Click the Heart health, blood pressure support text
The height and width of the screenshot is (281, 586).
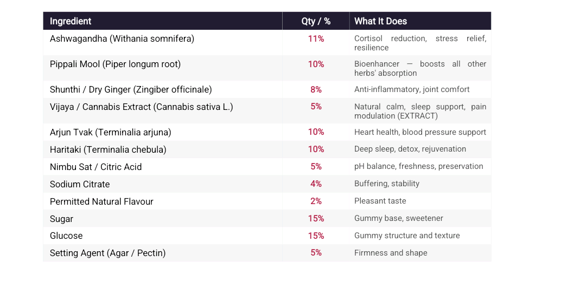pyautogui.click(x=420, y=132)
